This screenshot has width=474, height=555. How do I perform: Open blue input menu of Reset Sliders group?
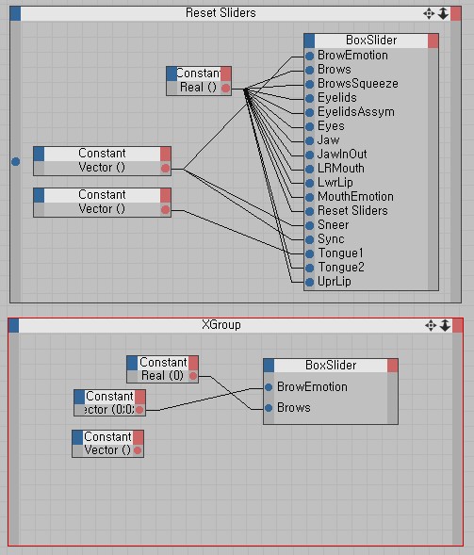pyautogui.click(x=16, y=14)
